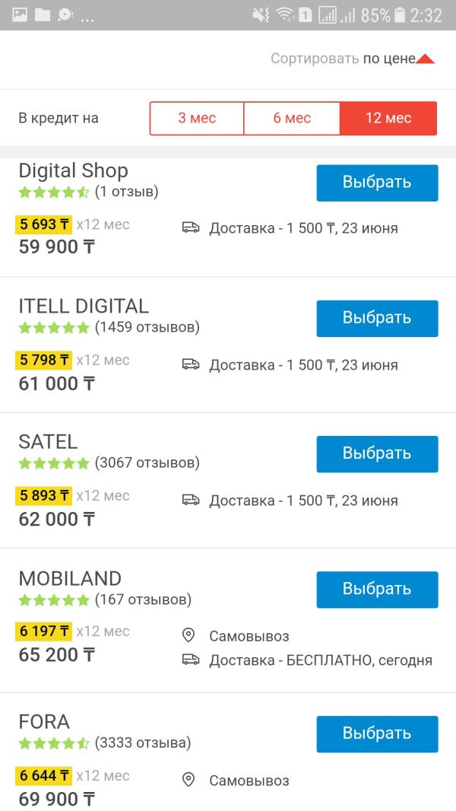Tap the delivery truck icon for Digital Shop

[191, 227]
